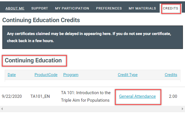Click the Credits tab

[x=171, y=8]
